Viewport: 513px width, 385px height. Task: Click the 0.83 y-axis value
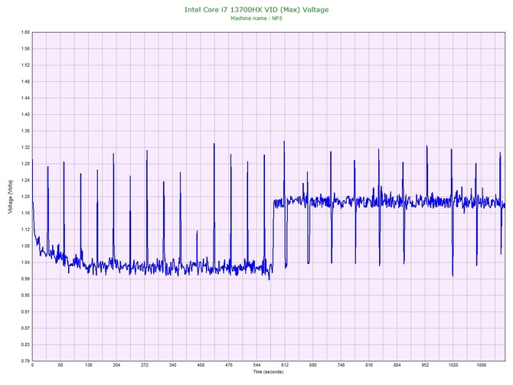25,344
